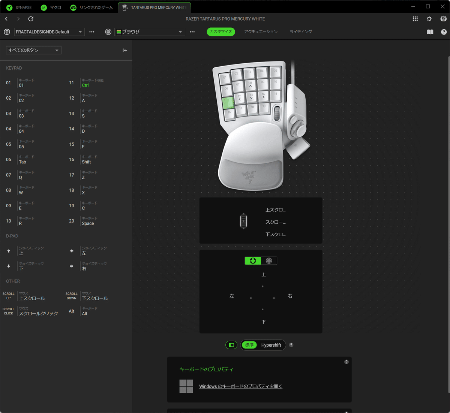The image size is (450, 413).
Task: Open ブラウザ profile three-dots menu
Action: (x=192, y=32)
